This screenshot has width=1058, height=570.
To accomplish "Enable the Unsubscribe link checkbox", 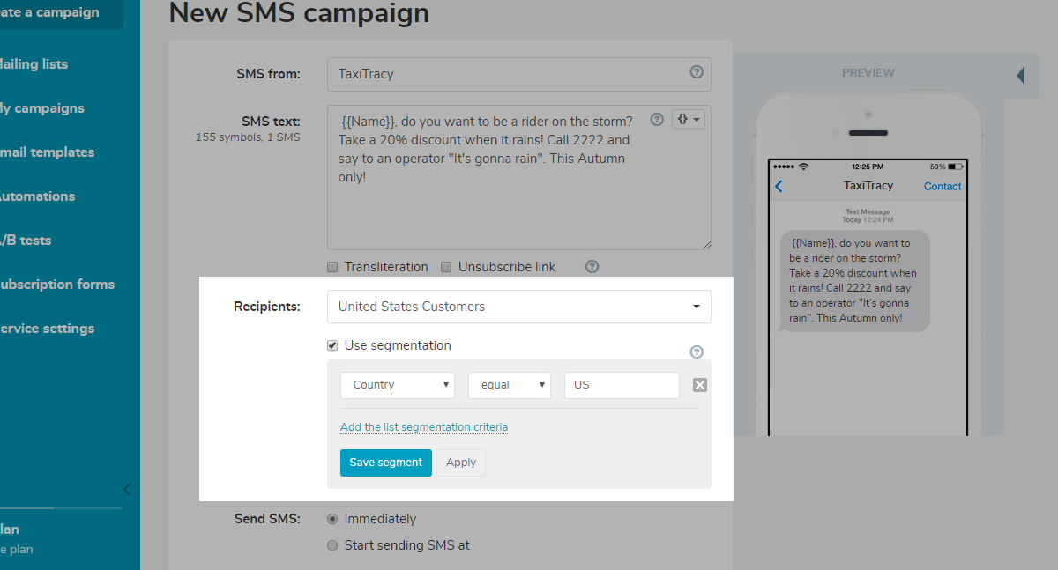I will pyautogui.click(x=446, y=266).
